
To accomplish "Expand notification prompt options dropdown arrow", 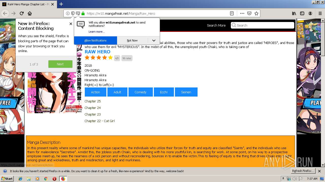I will (154, 40).
